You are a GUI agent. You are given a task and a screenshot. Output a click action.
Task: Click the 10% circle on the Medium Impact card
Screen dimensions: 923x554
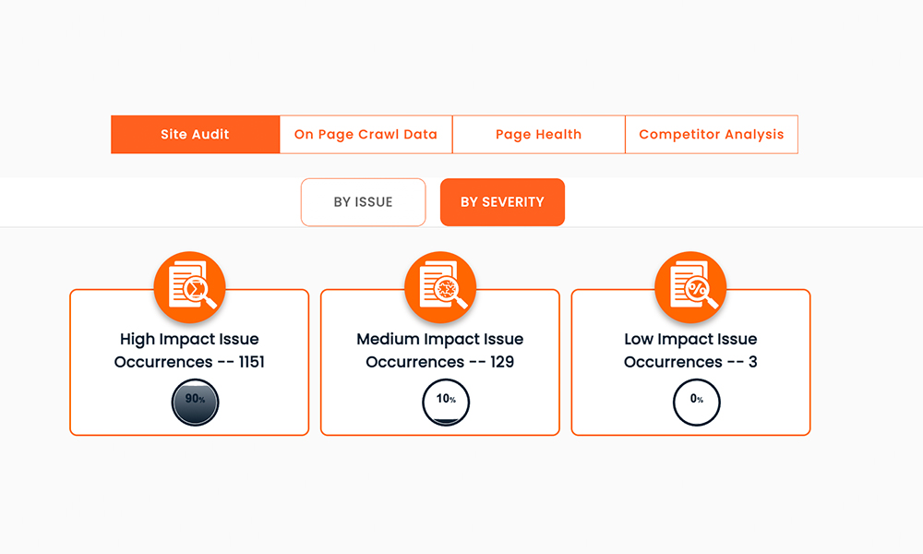click(x=445, y=403)
